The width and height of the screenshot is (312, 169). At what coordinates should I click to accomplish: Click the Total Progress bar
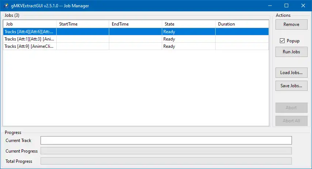tap(166, 161)
